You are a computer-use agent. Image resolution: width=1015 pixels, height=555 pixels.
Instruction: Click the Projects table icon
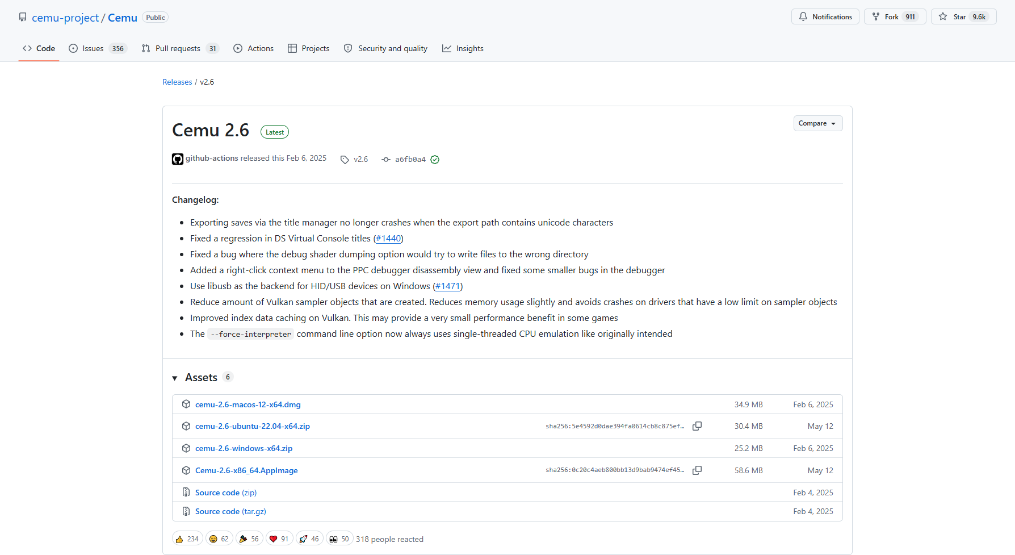292,48
